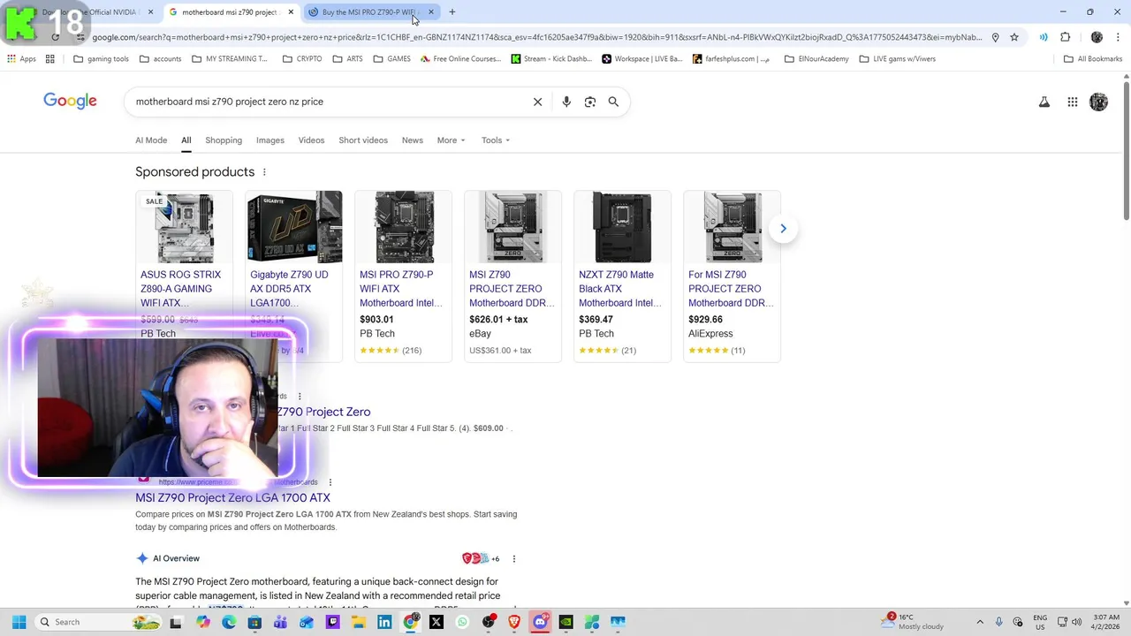Open Twitch app on taskbar
Image resolution: width=1131 pixels, height=636 pixels.
332,622
